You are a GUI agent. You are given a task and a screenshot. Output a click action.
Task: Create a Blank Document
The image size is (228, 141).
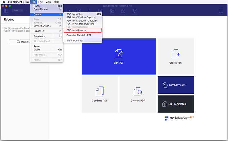click(x=83, y=40)
